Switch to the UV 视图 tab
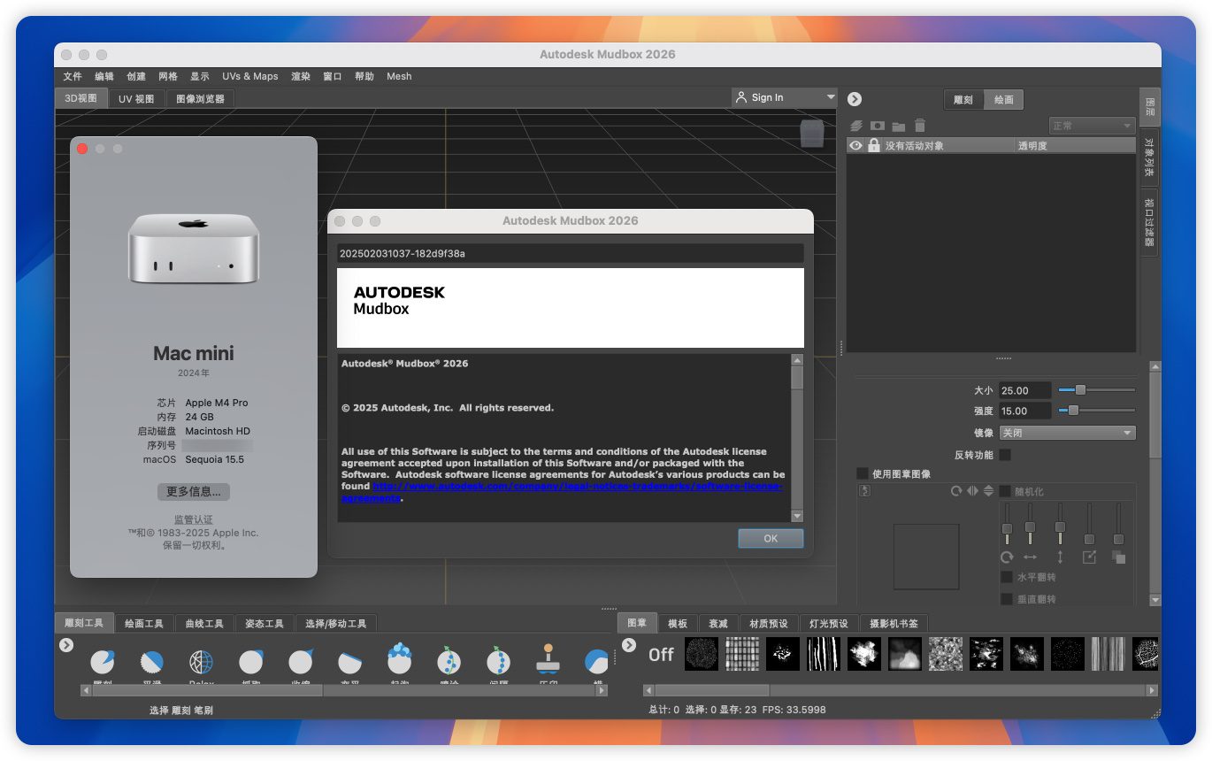This screenshot has height=761, width=1212. point(137,99)
